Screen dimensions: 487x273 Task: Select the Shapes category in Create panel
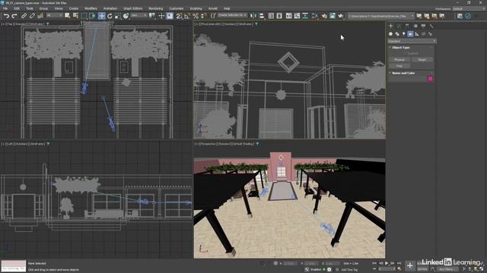click(397, 33)
